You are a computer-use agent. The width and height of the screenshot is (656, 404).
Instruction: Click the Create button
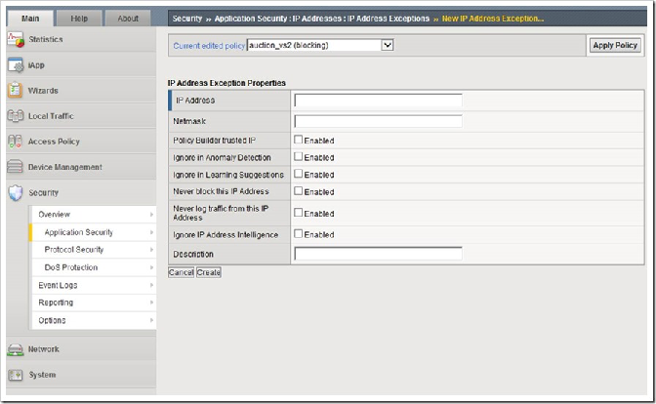[209, 272]
